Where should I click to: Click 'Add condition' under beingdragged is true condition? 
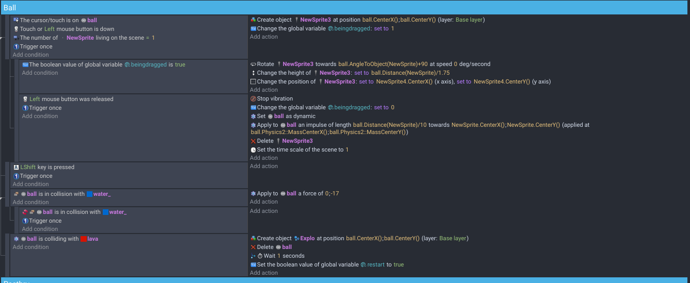point(40,73)
